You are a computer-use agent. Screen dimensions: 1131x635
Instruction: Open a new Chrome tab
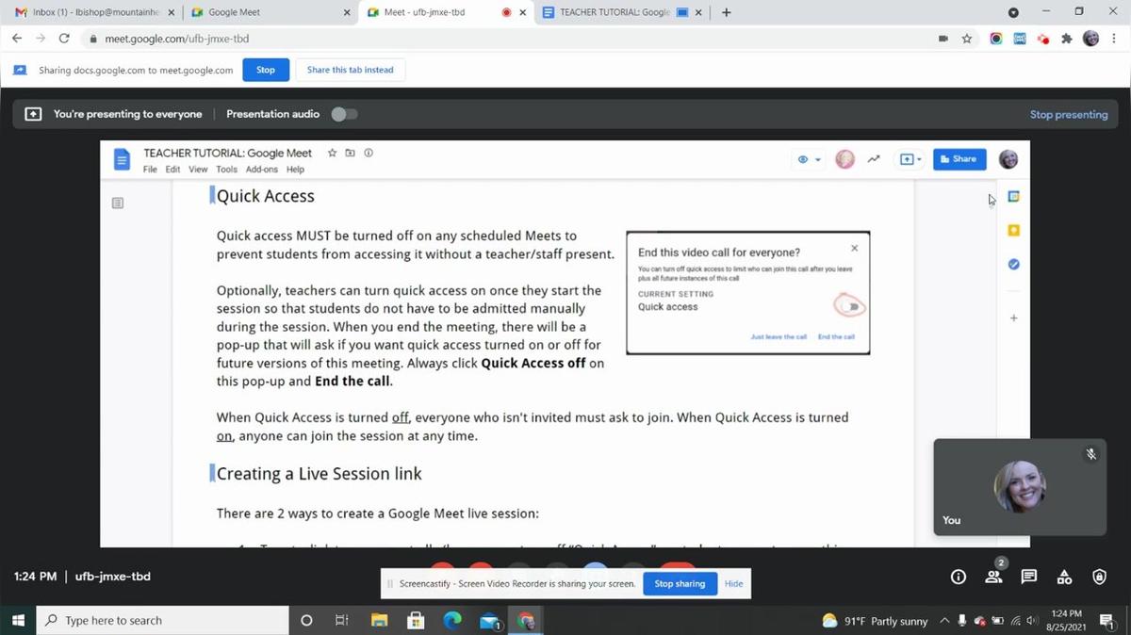[x=726, y=12]
